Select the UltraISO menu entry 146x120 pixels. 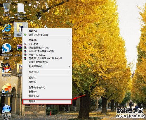click(x=47, y=44)
